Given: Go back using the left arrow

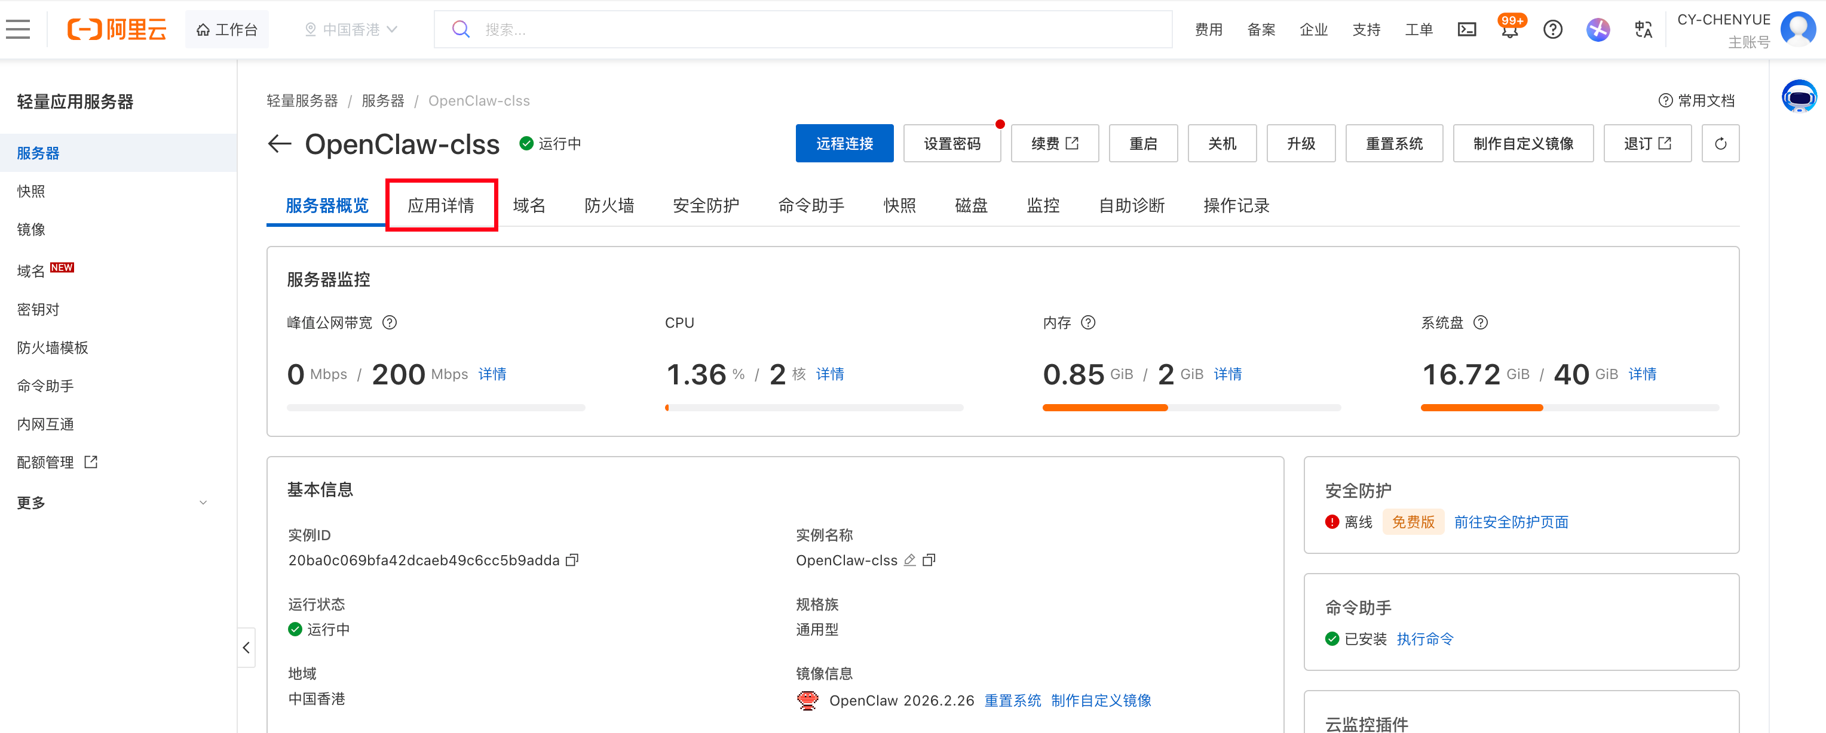Looking at the screenshot, I should click(280, 144).
